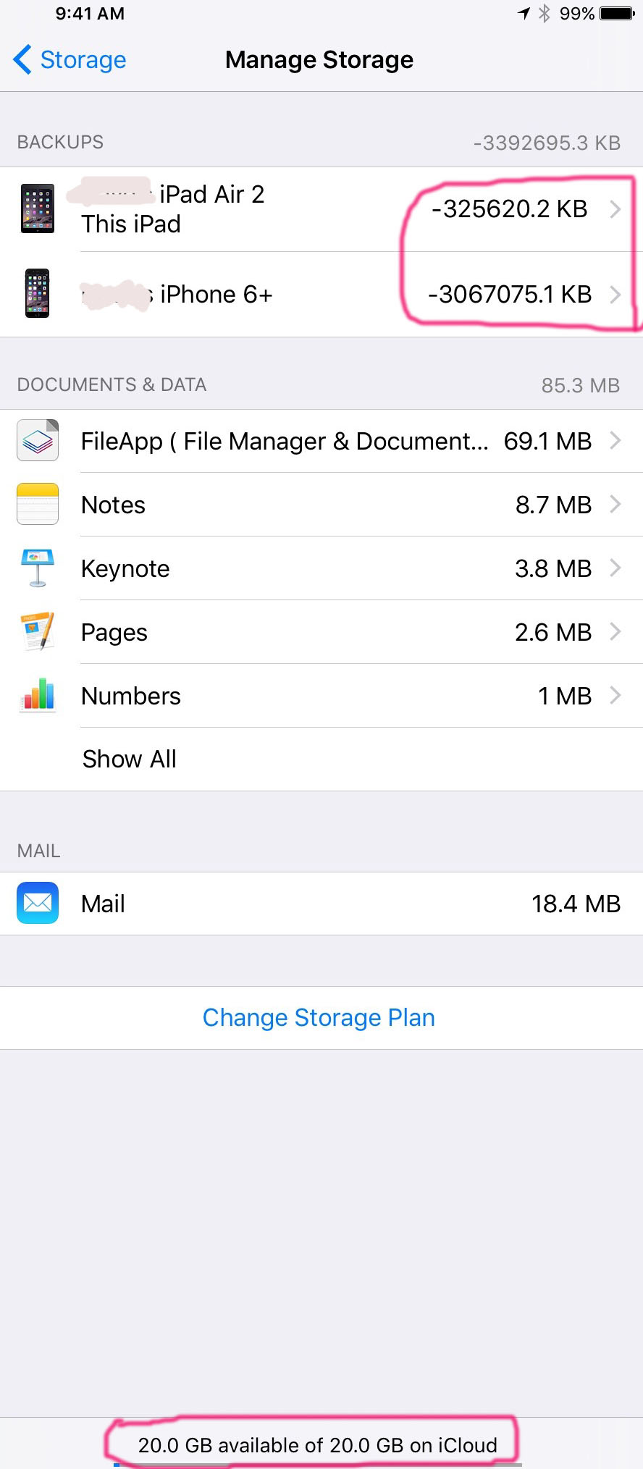Expand iPhone 6+ backup chevron
643x1469 pixels.
pyautogui.click(x=615, y=294)
